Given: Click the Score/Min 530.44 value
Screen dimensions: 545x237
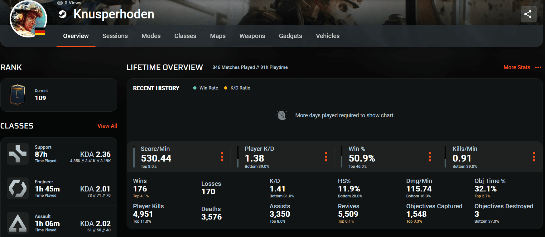Looking at the screenshot, I should (x=156, y=158).
